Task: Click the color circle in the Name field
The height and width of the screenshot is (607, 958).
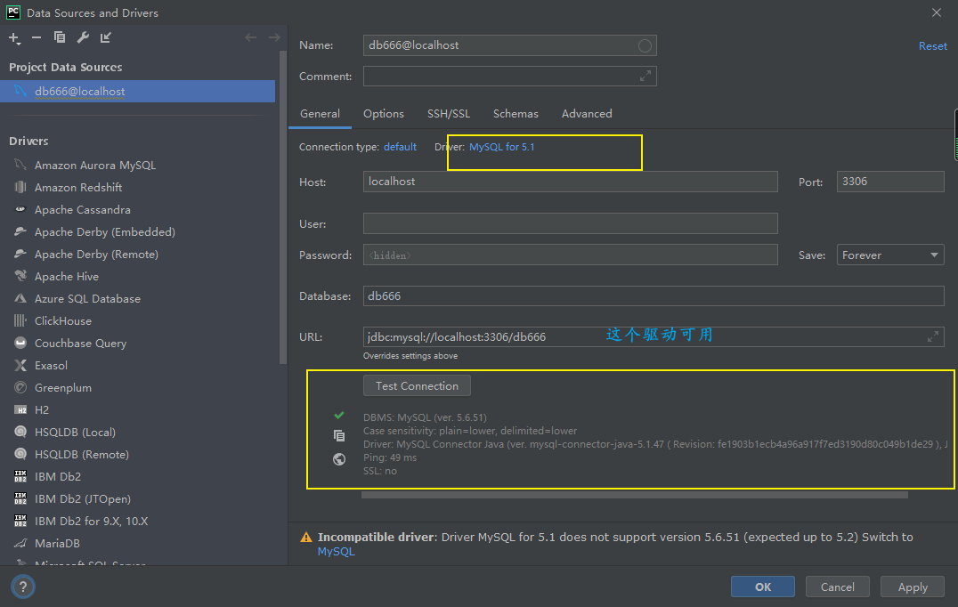Action: pyautogui.click(x=645, y=45)
